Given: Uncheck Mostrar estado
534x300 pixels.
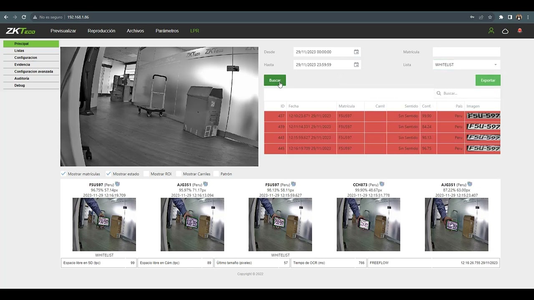Looking at the screenshot, I should click(x=108, y=174).
